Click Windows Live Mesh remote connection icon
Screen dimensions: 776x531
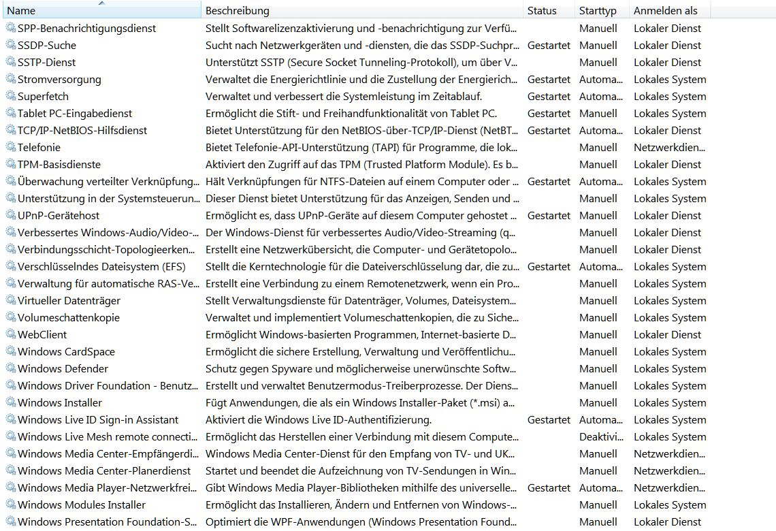point(10,436)
